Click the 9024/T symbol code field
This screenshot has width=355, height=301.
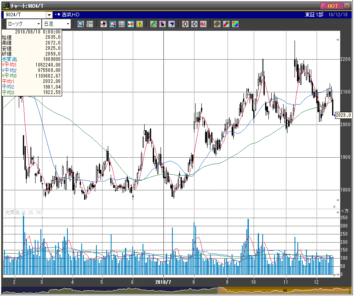pyautogui.click(x=25, y=15)
